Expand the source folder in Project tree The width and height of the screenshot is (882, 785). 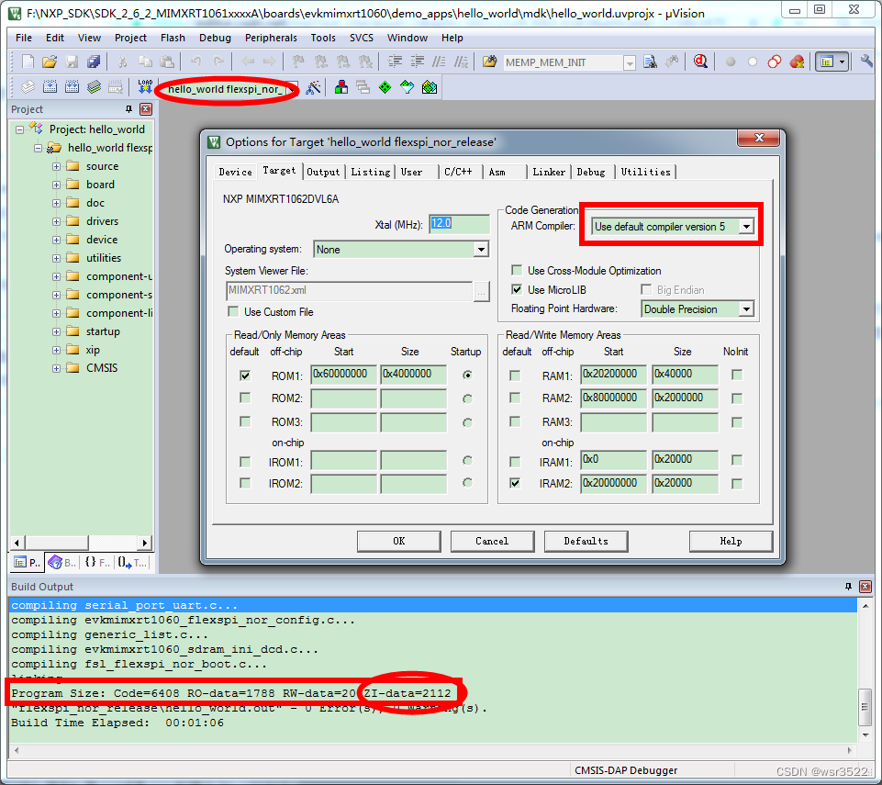[x=56, y=166]
